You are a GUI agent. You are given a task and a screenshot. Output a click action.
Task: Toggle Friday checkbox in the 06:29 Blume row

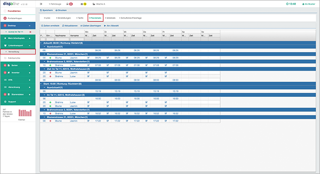coord(166,58)
